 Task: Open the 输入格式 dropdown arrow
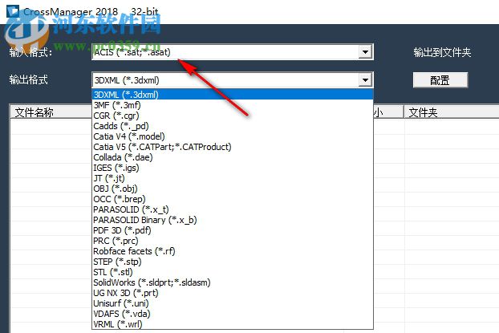tap(365, 52)
